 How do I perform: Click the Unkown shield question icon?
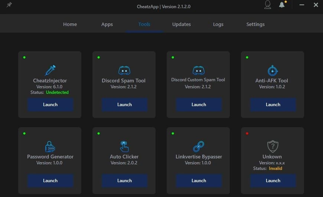pyautogui.click(x=273, y=147)
